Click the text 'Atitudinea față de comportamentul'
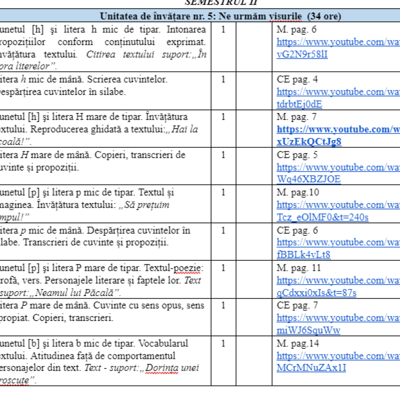Image resolution: width=400 pixels, height=400 pixels. click(x=103, y=356)
